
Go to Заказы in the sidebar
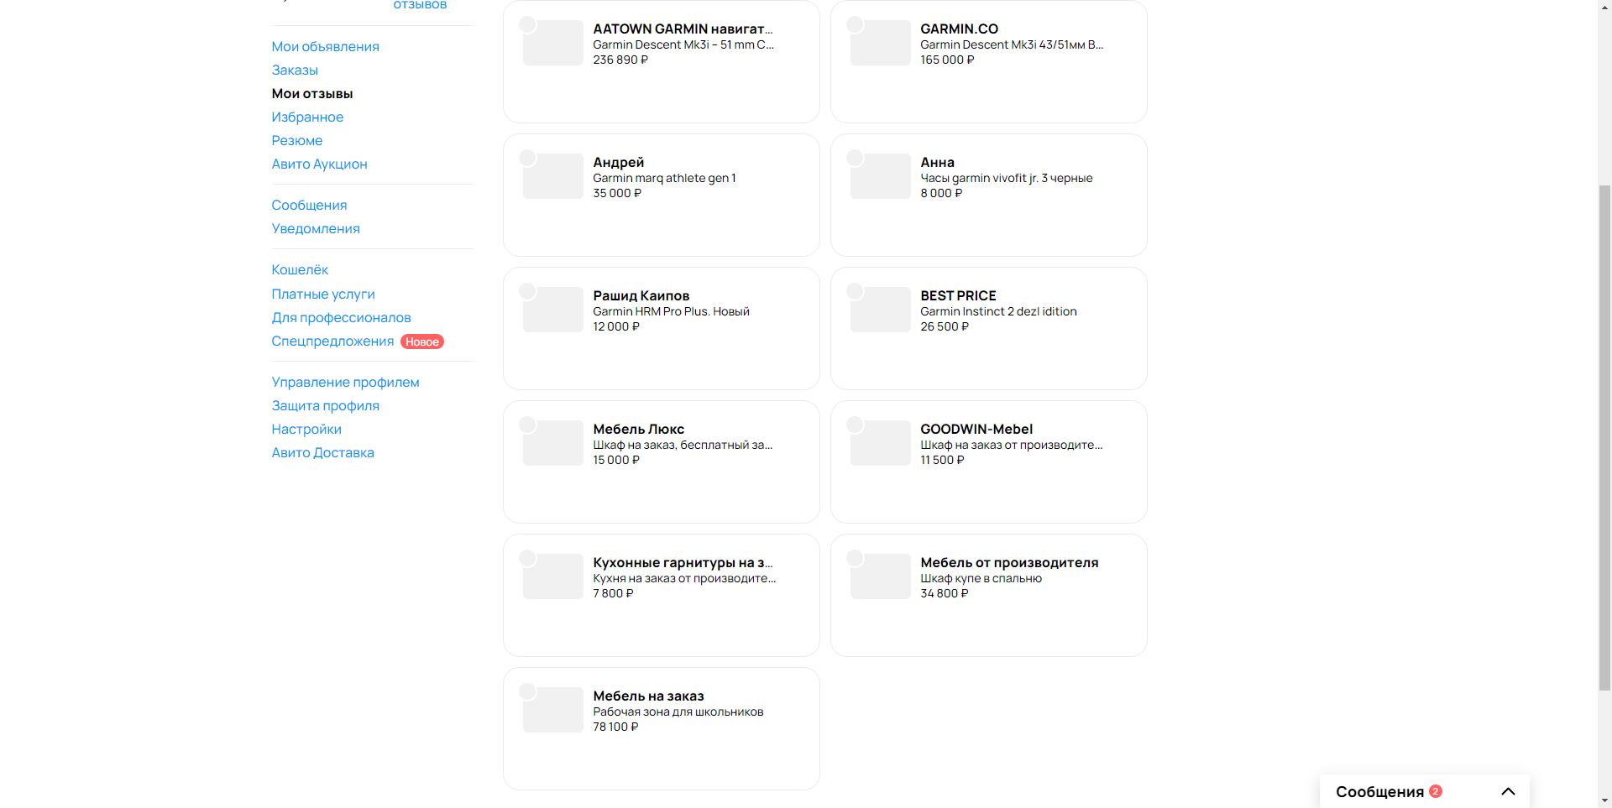click(295, 70)
